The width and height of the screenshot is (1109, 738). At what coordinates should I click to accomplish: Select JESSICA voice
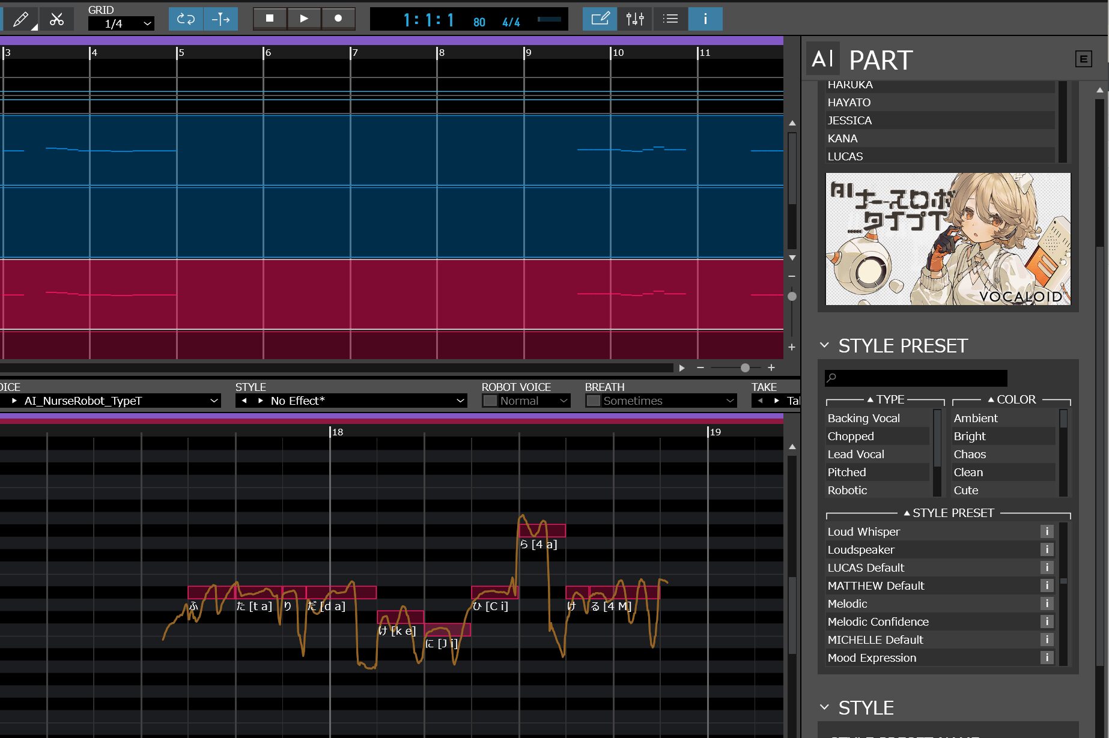pos(940,121)
